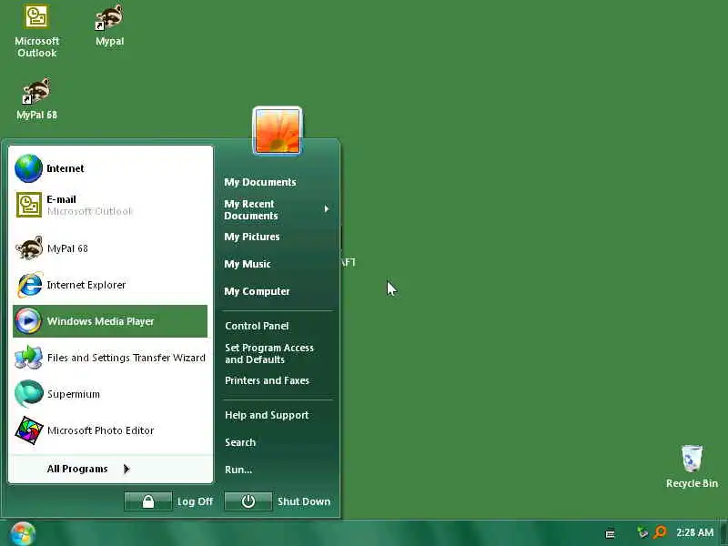Click the Windows Media Player icon
The image size is (728, 546).
(x=28, y=321)
